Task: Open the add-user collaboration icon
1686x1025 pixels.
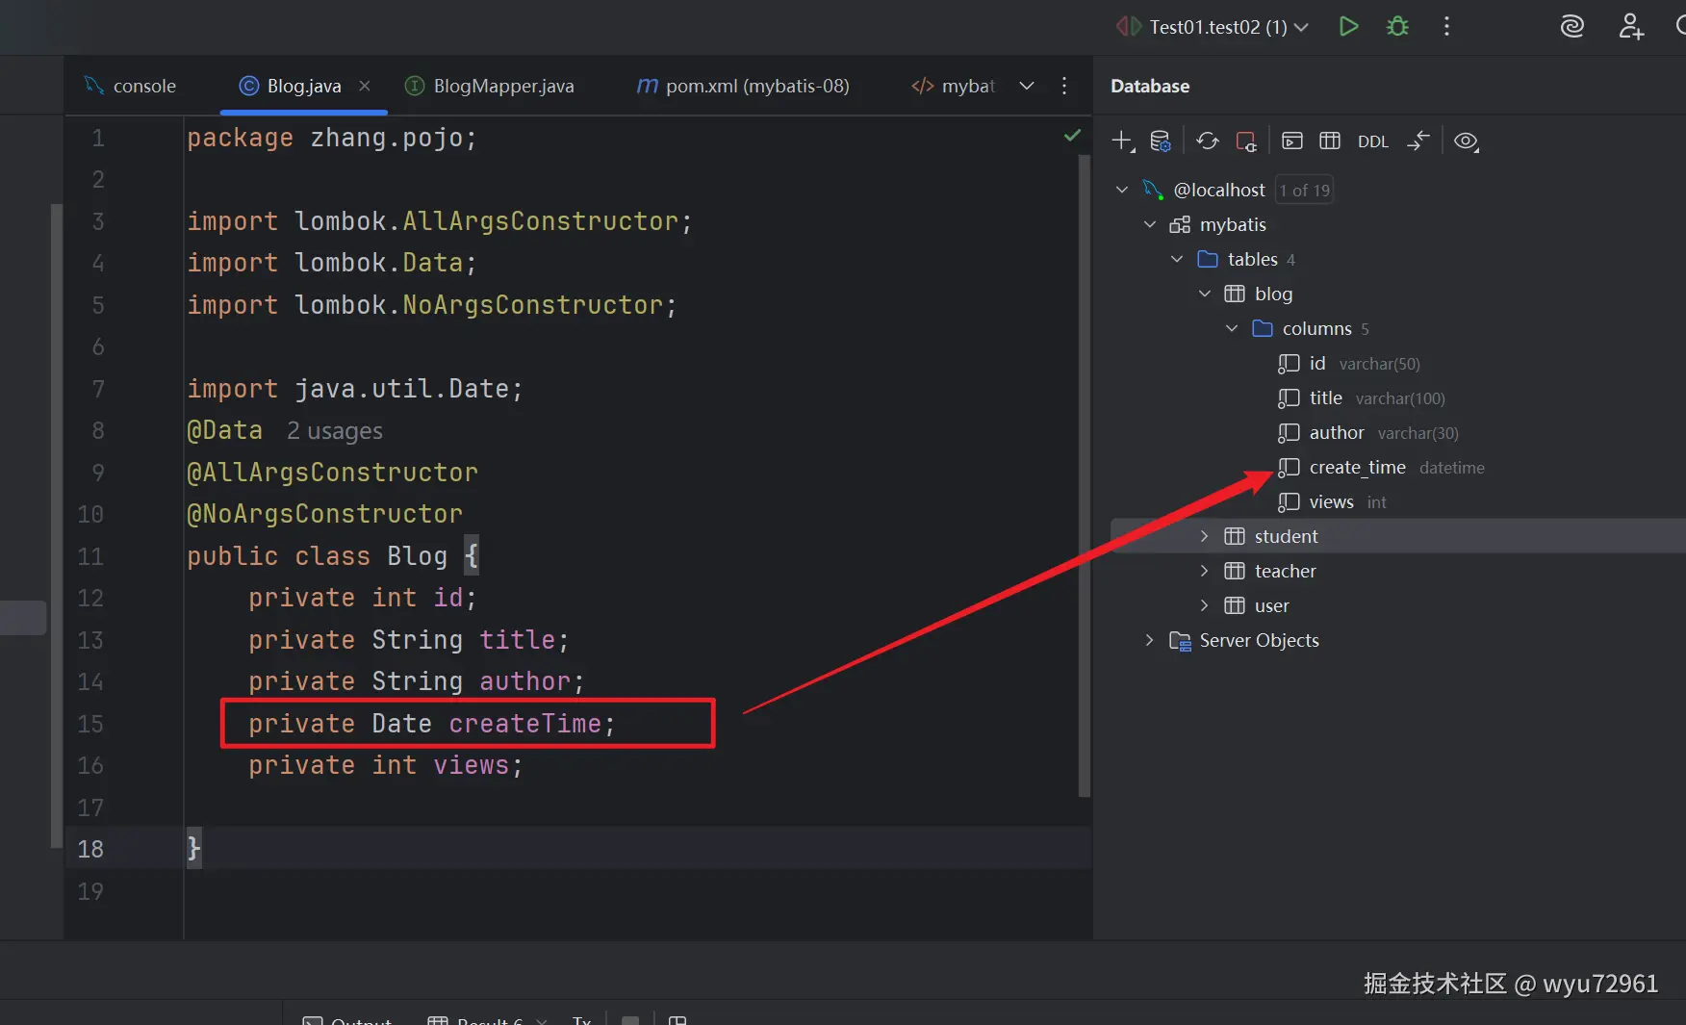Action: point(1631,26)
